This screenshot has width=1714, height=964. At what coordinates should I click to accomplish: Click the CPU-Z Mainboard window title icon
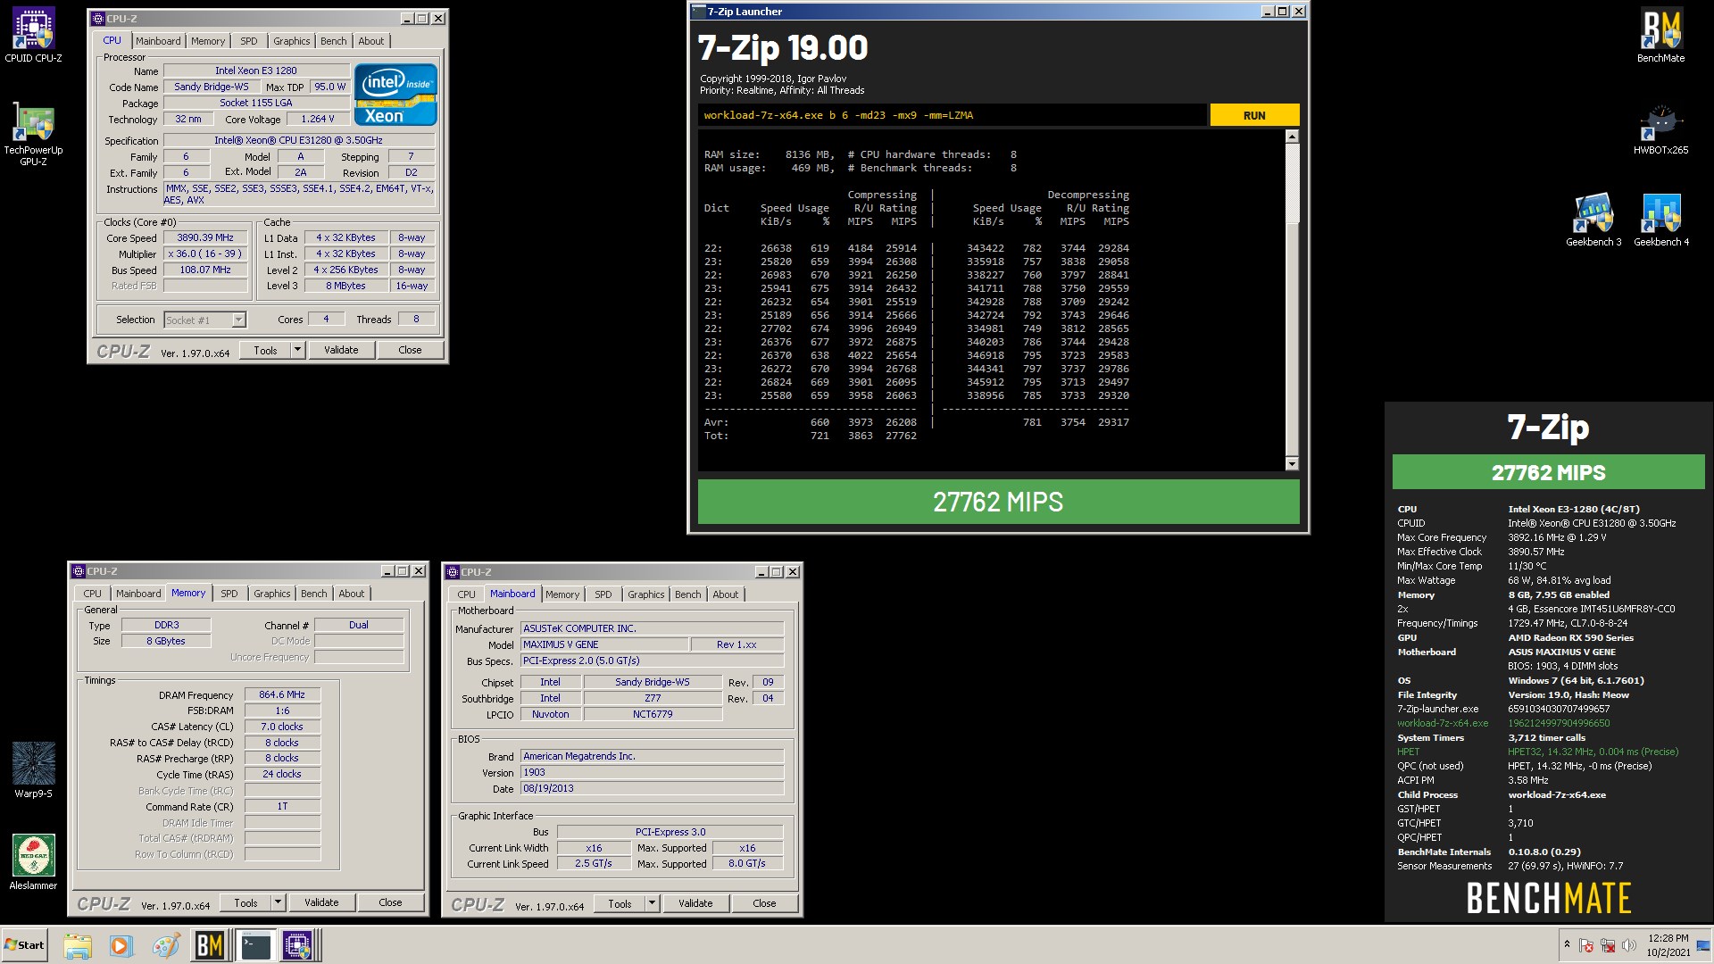click(453, 572)
